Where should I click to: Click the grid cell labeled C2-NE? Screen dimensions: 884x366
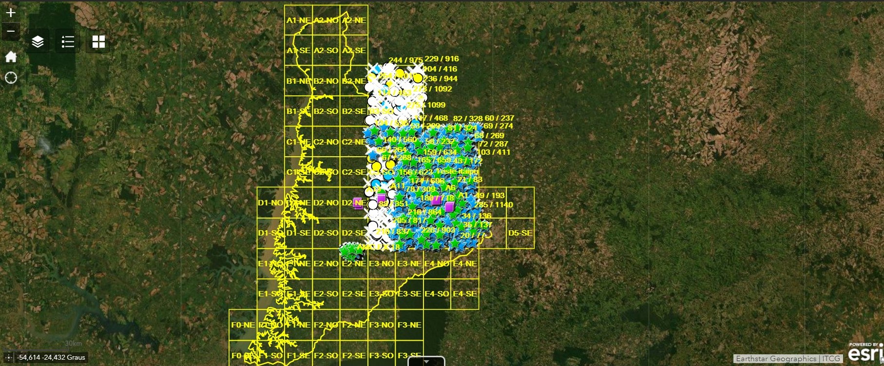tap(354, 142)
